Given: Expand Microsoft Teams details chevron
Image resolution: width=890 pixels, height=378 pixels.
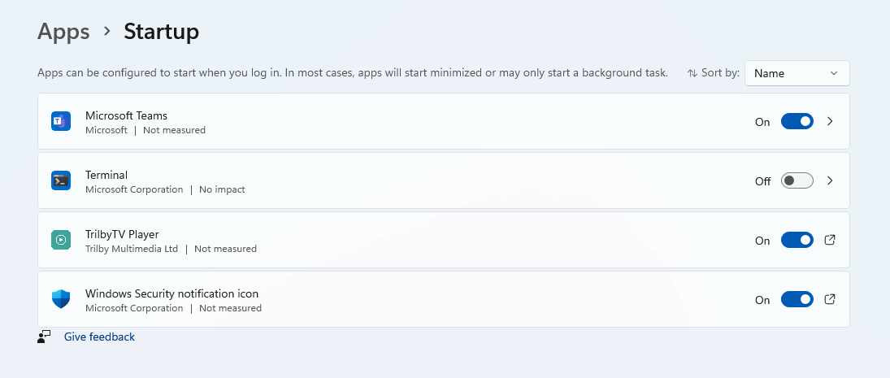Looking at the screenshot, I should (830, 121).
